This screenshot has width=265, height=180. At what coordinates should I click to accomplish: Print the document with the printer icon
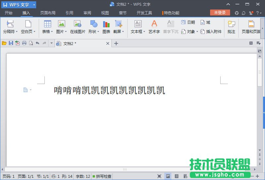click(x=24, y=43)
